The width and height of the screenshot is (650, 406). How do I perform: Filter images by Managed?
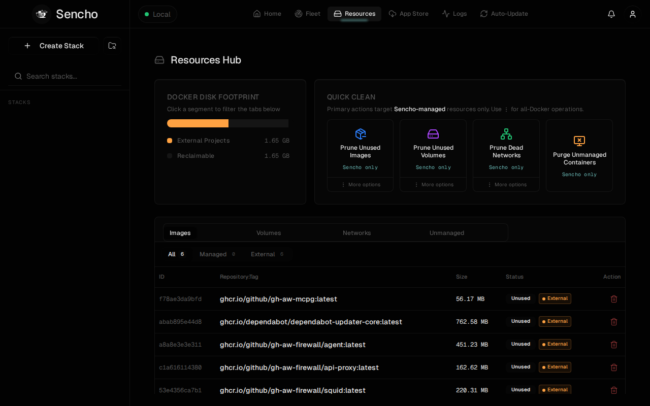tap(217, 254)
